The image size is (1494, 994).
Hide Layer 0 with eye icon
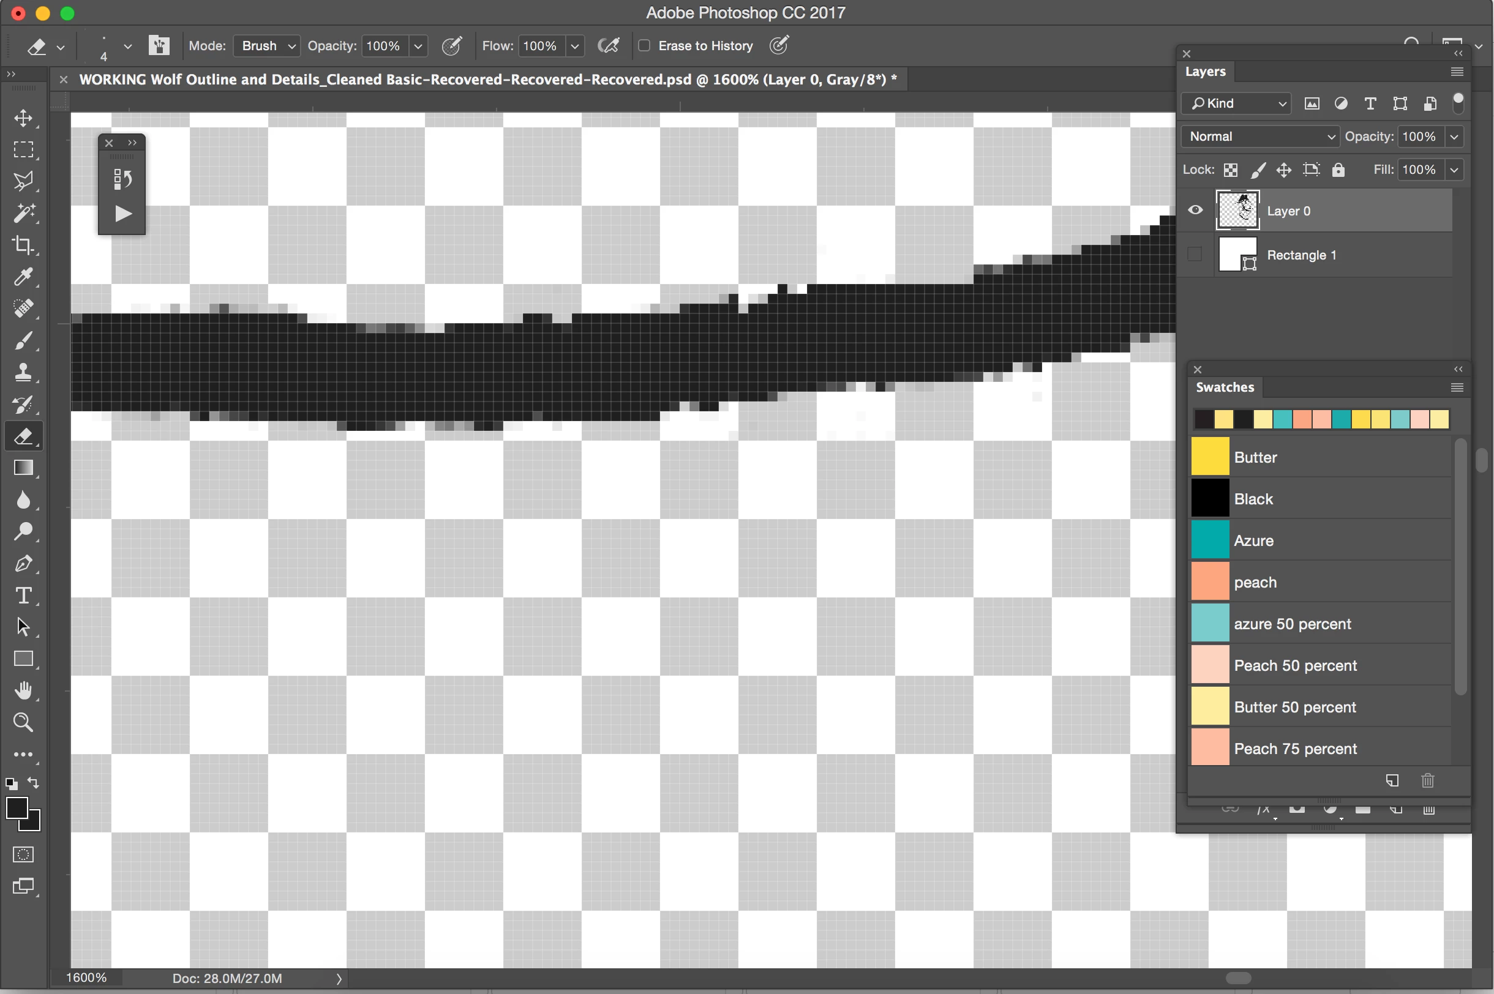pyautogui.click(x=1195, y=211)
